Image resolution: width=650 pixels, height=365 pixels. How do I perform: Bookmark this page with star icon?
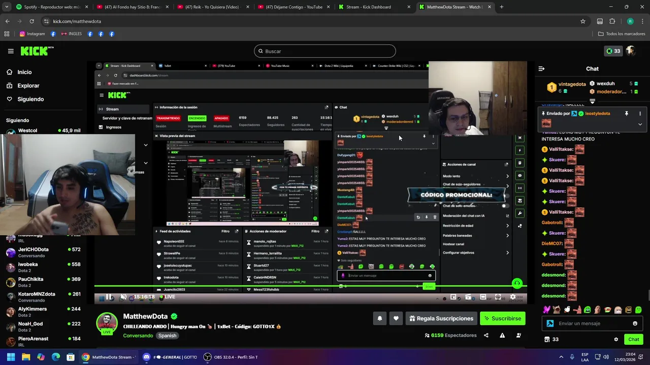583,21
